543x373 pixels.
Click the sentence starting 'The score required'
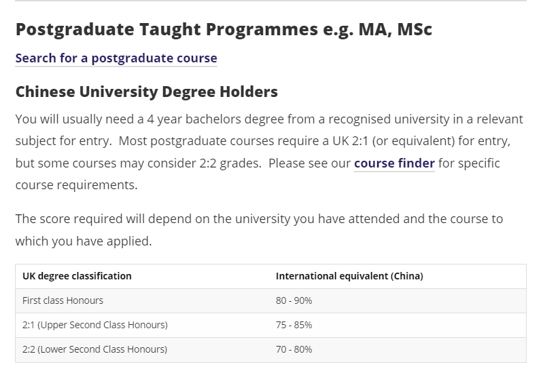pos(259,230)
